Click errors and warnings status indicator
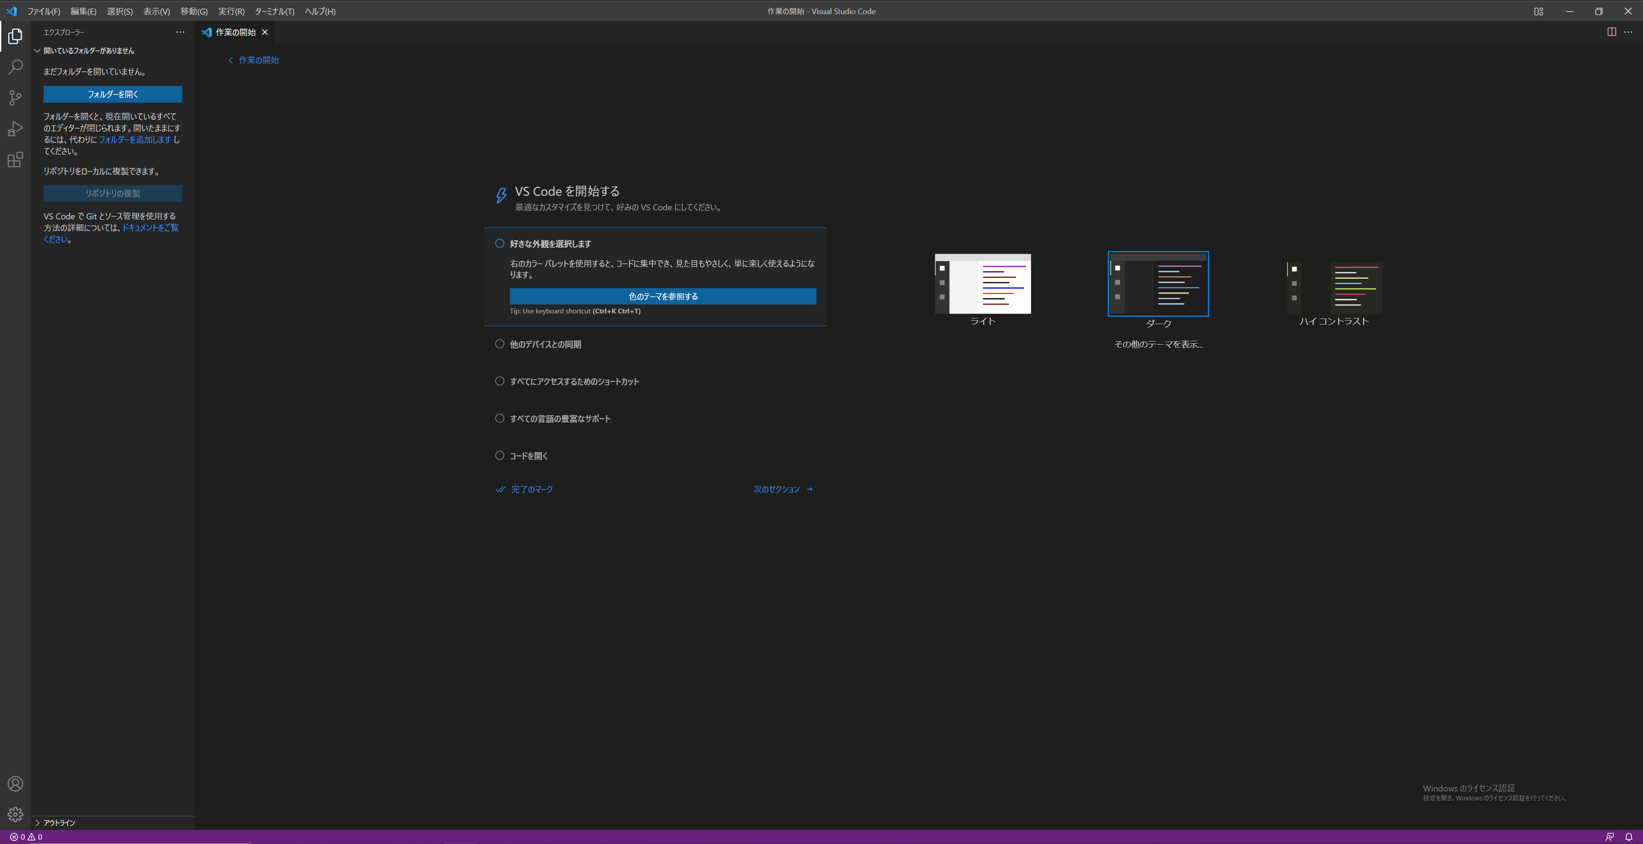 click(26, 837)
